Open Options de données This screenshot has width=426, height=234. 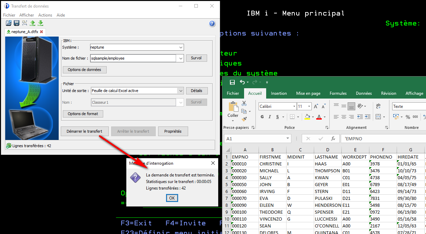pos(85,70)
